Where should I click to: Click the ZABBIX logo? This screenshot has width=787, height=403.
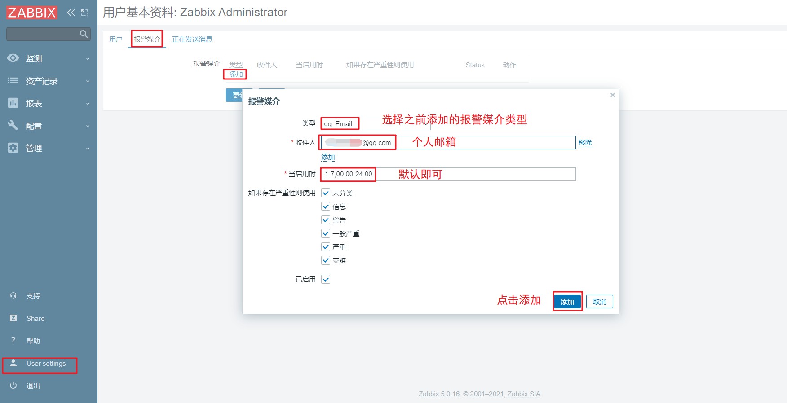tap(31, 13)
